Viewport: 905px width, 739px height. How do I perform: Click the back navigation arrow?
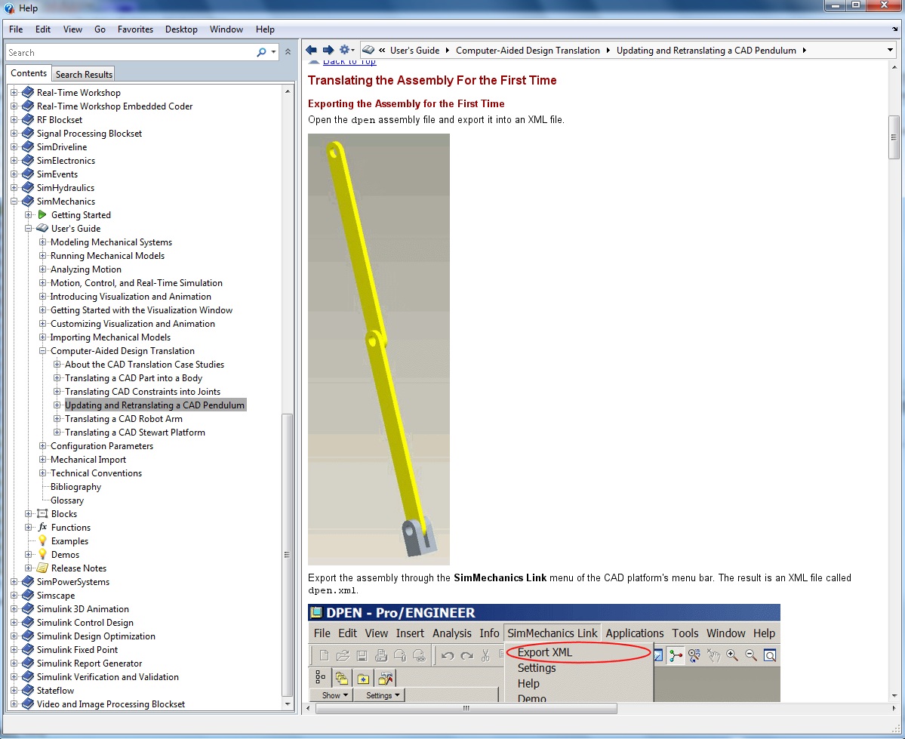click(x=311, y=51)
